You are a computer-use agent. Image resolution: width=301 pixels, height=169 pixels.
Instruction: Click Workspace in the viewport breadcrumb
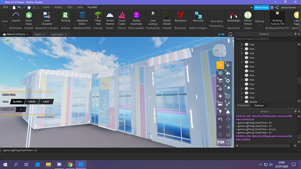pyautogui.click(x=17, y=40)
